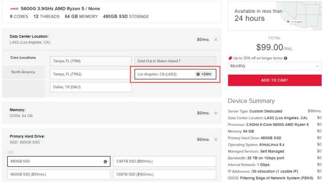Click 'Server Type: Custom Dedicated' summary row
323x182 pixels.
click(x=275, y=111)
